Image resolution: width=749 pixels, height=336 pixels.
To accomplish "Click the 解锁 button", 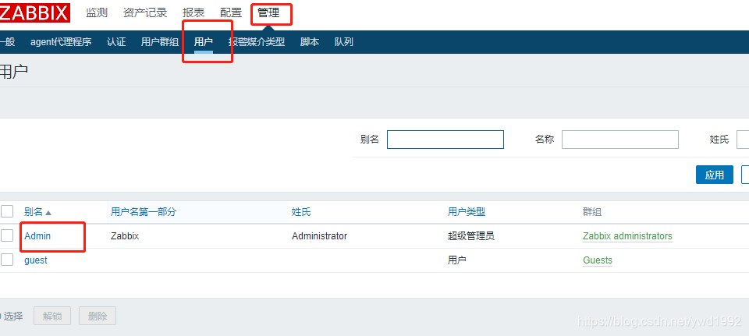I will tap(52, 316).
